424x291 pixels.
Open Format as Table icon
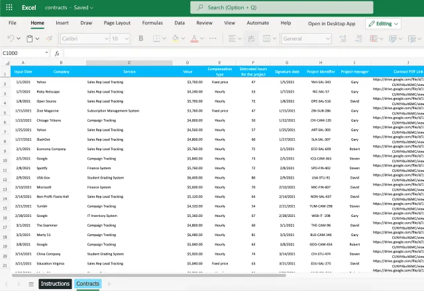393,38
